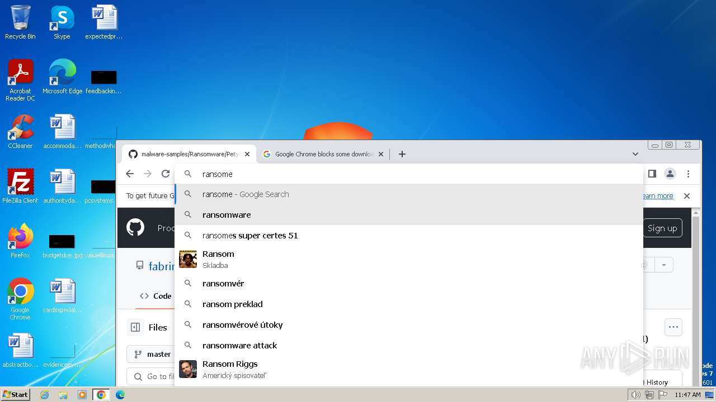The image size is (716, 402).
Task: Open the expectedpr Word document icon
Action: click(x=103, y=23)
